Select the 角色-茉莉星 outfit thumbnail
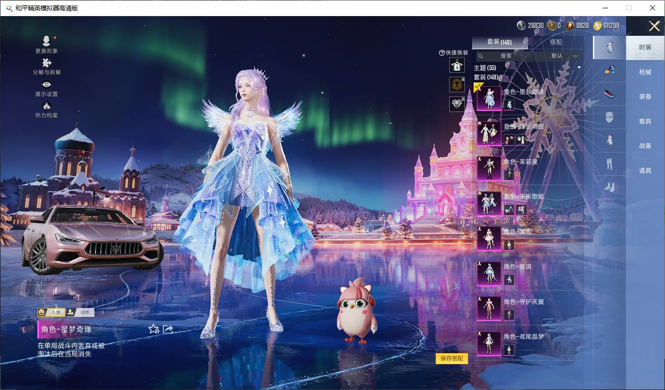 coord(489,169)
